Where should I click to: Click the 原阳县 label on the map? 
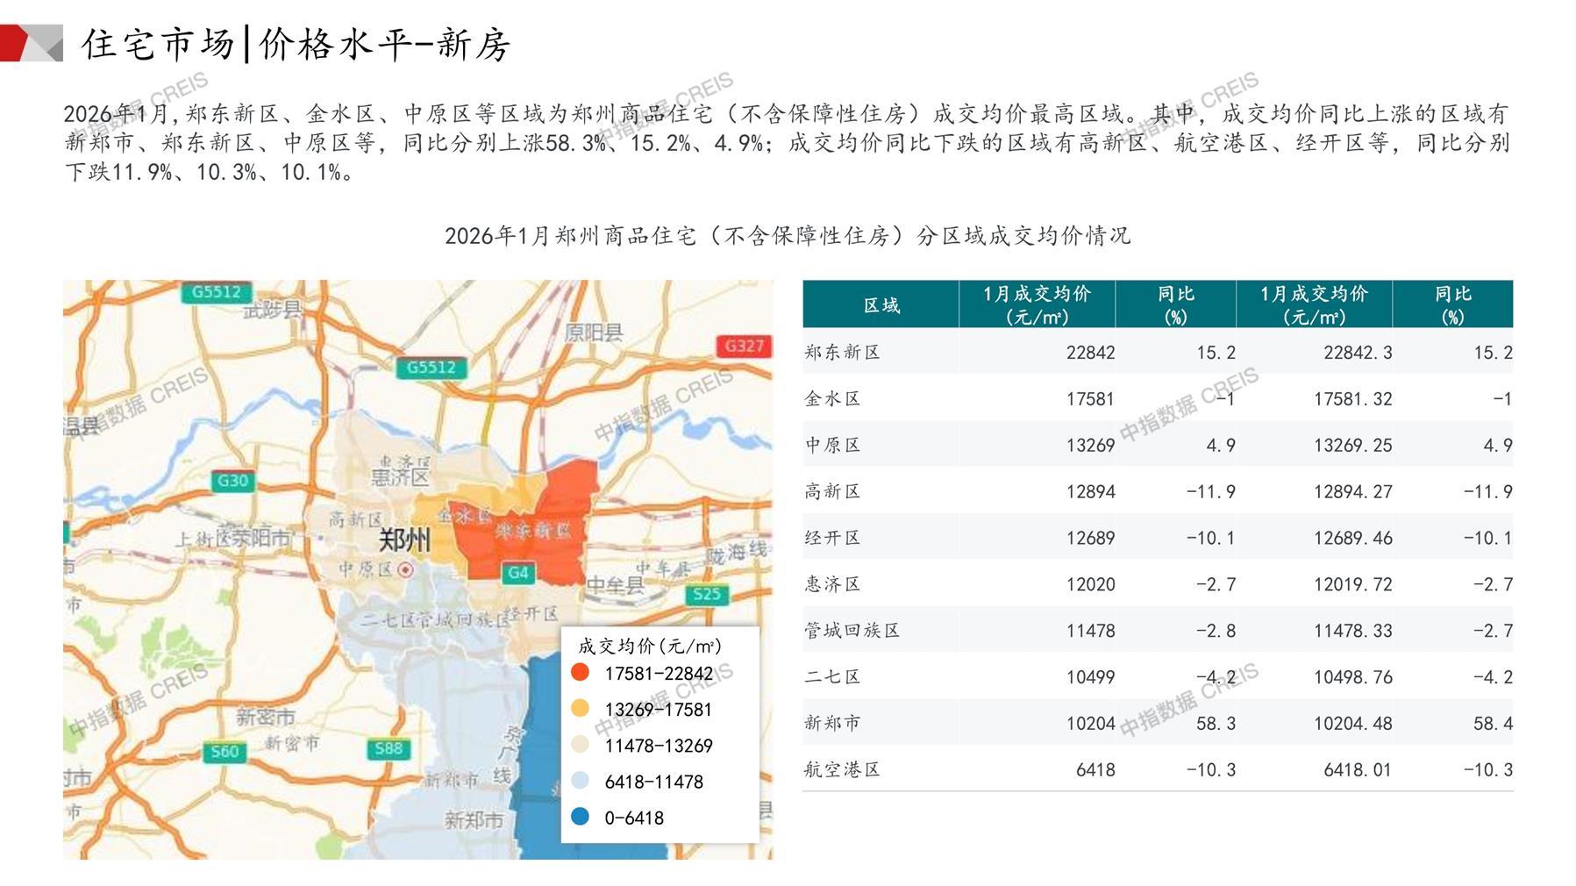point(594,332)
